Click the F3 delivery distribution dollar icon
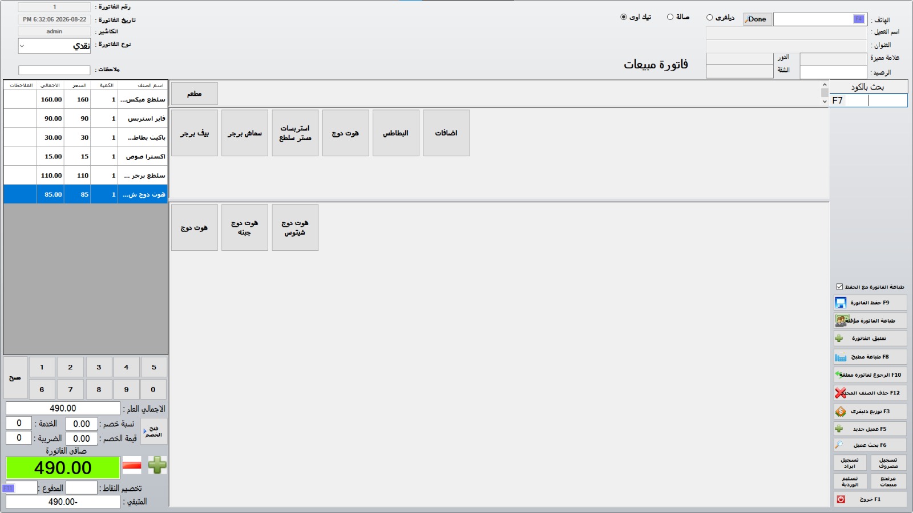 click(841, 412)
